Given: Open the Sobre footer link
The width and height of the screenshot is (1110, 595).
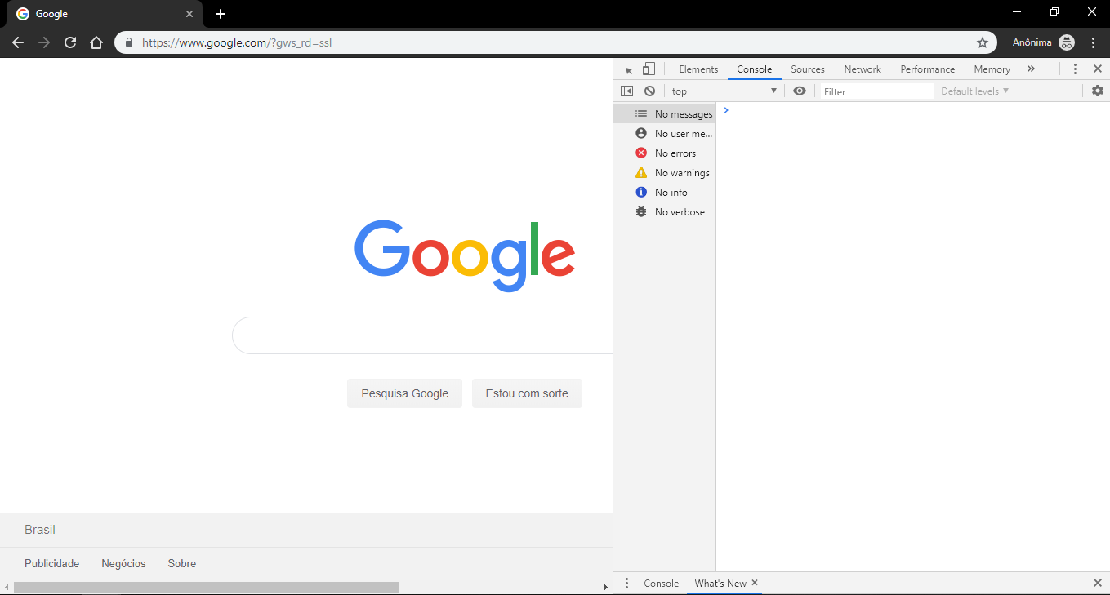Looking at the screenshot, I should point(181,564).
